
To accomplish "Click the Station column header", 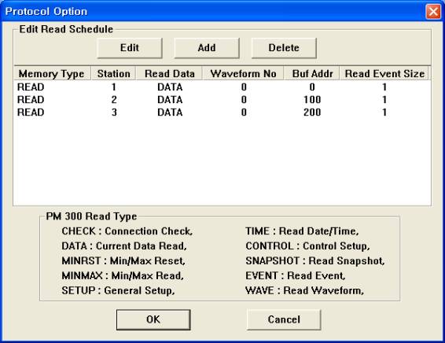I will (x=113, y=74).
